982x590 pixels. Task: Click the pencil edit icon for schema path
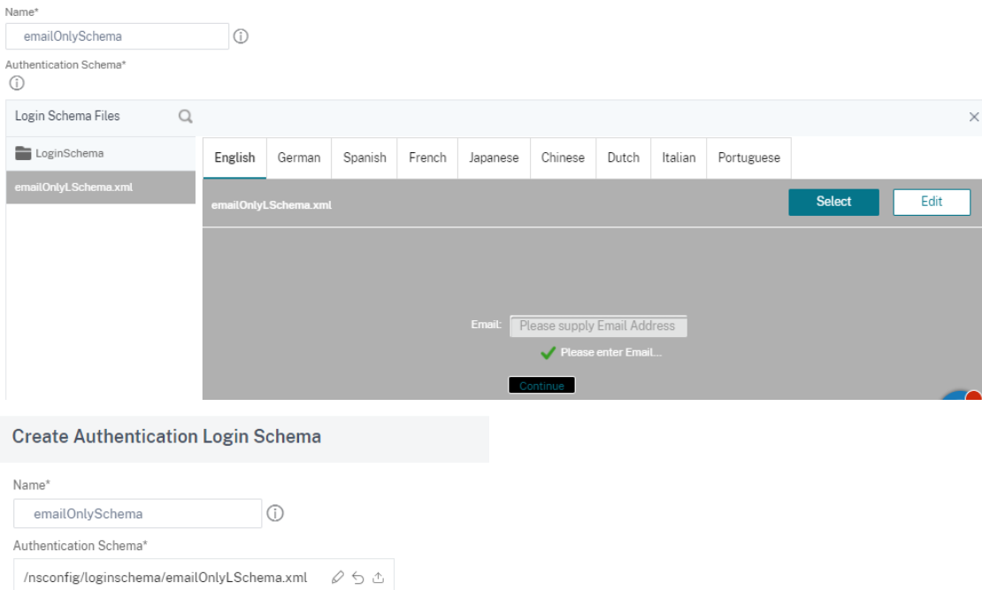[338, 577]
